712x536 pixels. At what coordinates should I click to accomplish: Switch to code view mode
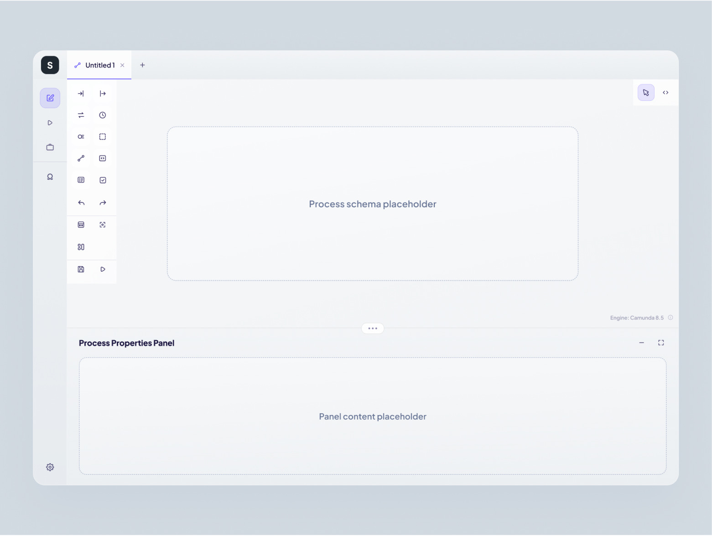pyautogui.click(x=665, y=93)
